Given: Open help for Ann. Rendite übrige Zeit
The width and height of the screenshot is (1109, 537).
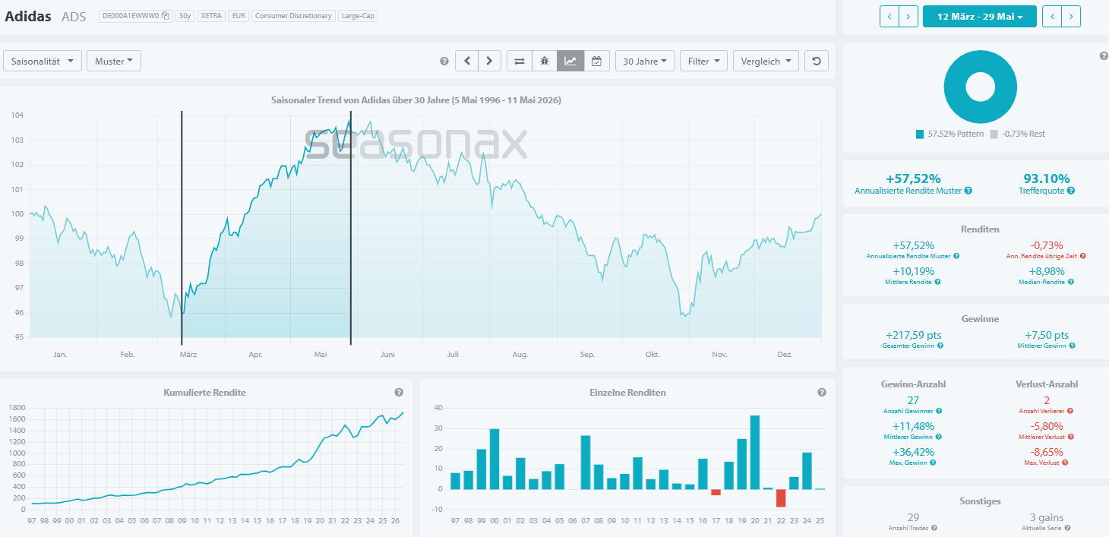Looking at the screenshot, I should (1083, 256).
